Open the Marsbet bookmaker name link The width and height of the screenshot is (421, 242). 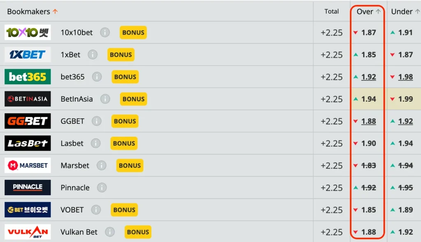[x=75, y=165]
